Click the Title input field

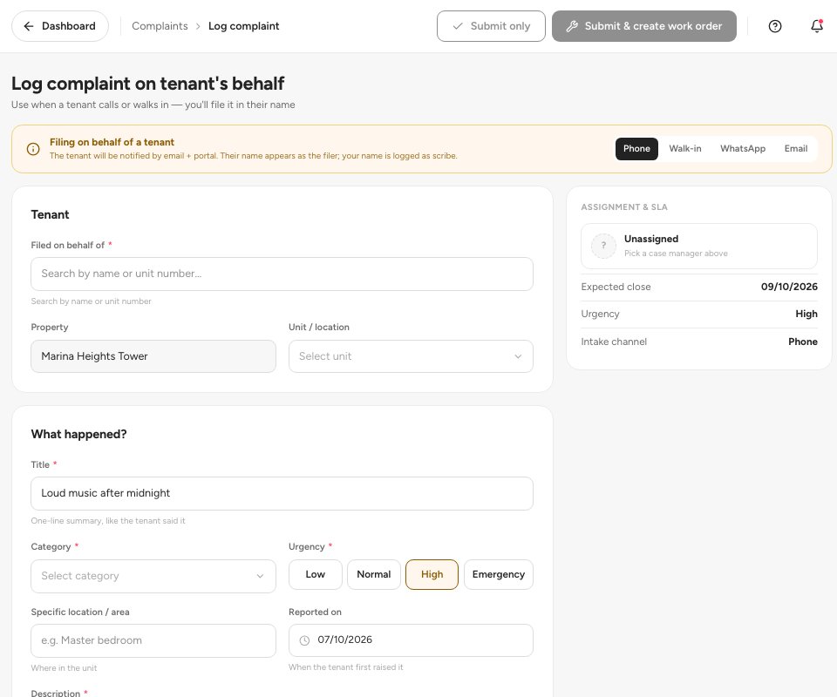pyautogui.click(x=282, y=493)
